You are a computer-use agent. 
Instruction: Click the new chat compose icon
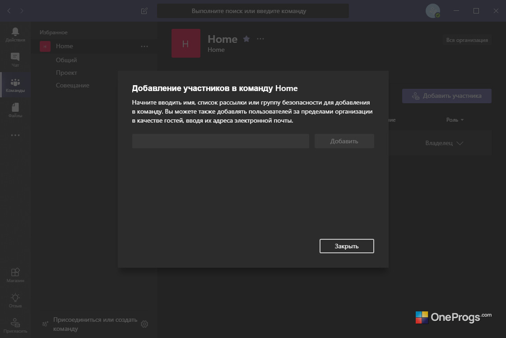point(144,11)
